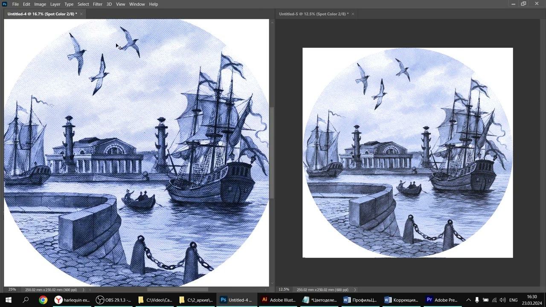
Task: Open the Image menu
Action: point(40,4)
